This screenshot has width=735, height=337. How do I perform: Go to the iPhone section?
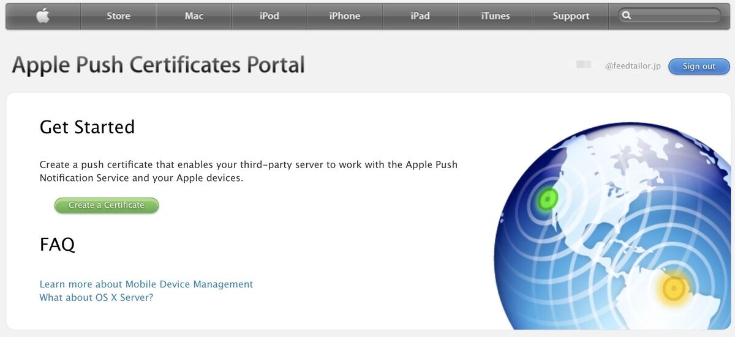[x=344, y=16]
